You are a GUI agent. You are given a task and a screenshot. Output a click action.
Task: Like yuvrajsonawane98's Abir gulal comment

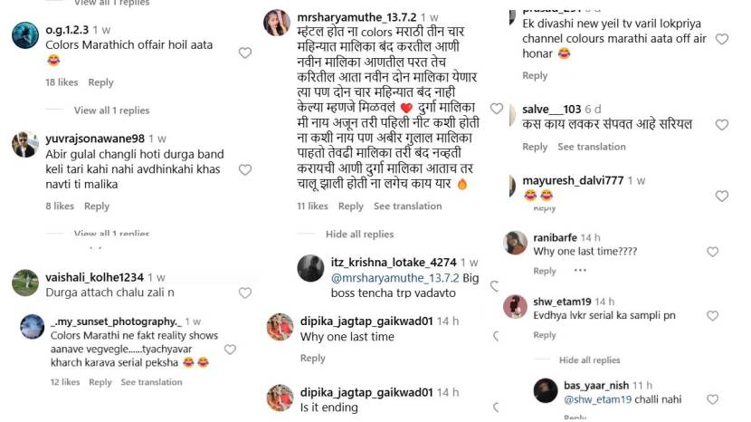(x=244, y=169)
